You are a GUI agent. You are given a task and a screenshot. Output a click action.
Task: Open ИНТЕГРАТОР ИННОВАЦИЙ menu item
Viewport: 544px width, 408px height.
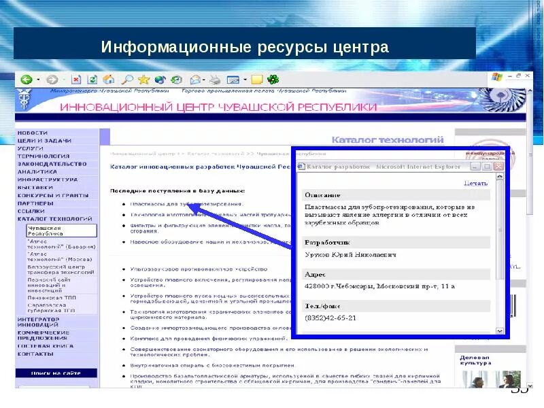tap(38, 322)
